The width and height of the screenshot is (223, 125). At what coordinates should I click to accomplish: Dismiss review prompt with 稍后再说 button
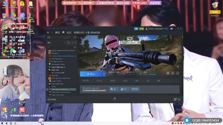click(135, 89)
